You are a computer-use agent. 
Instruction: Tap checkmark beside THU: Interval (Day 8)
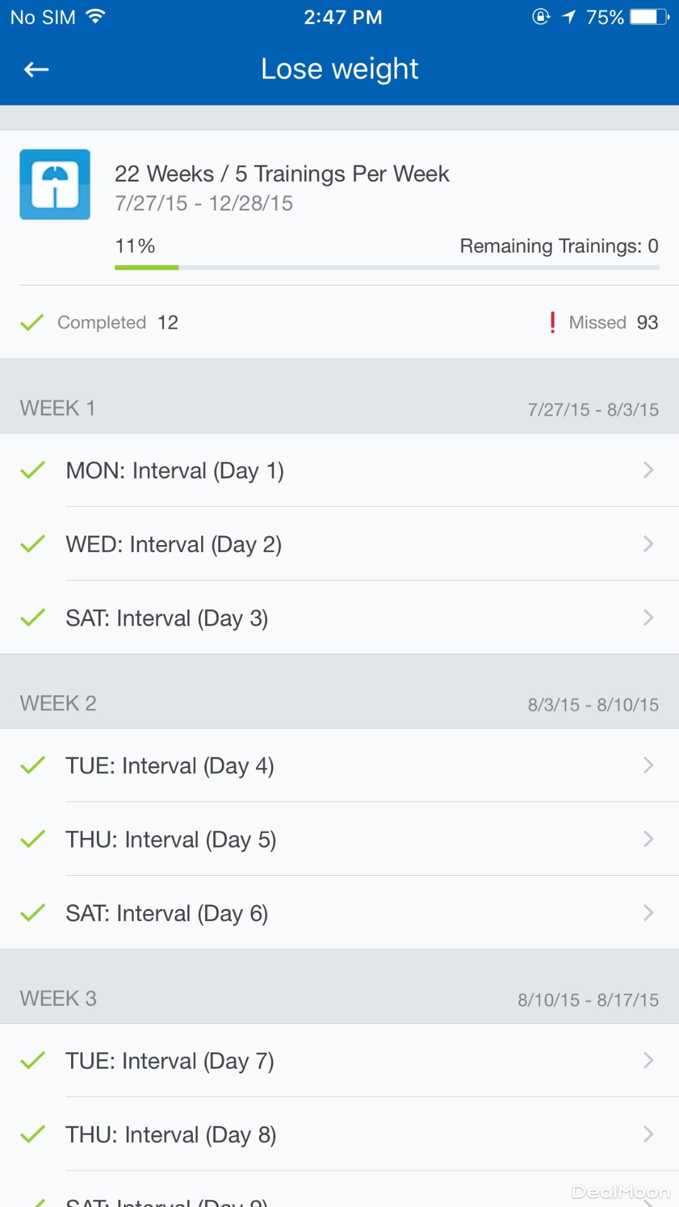click(x=33, y=1135)
